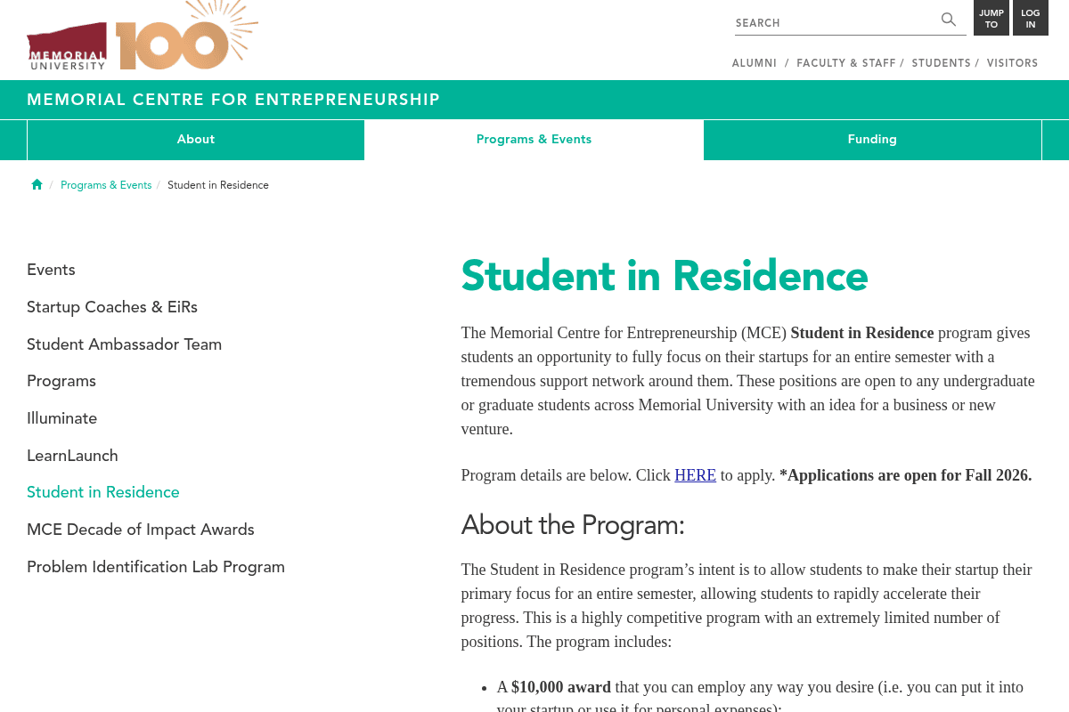Viewport: 1069px width, 712px height.
Task: Open Programs in the sidebar
Action: (61, 381)
